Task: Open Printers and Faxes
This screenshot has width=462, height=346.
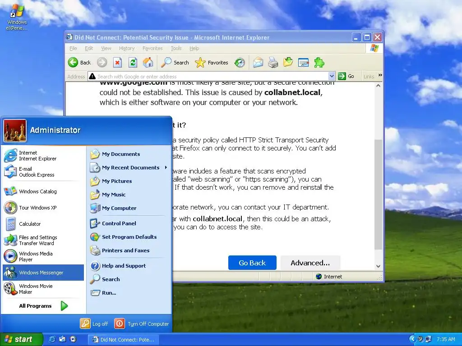Action: click(x=129, y=250)
